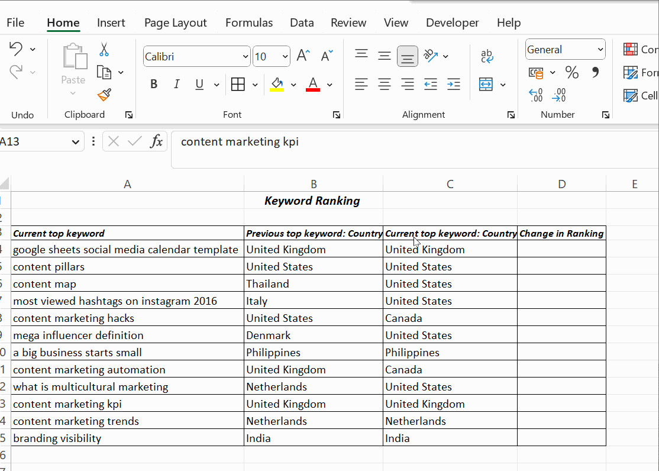659x471 pixels.
Task: Switch to the Formulas ribbon tab
Action: (x=249, y=22)
